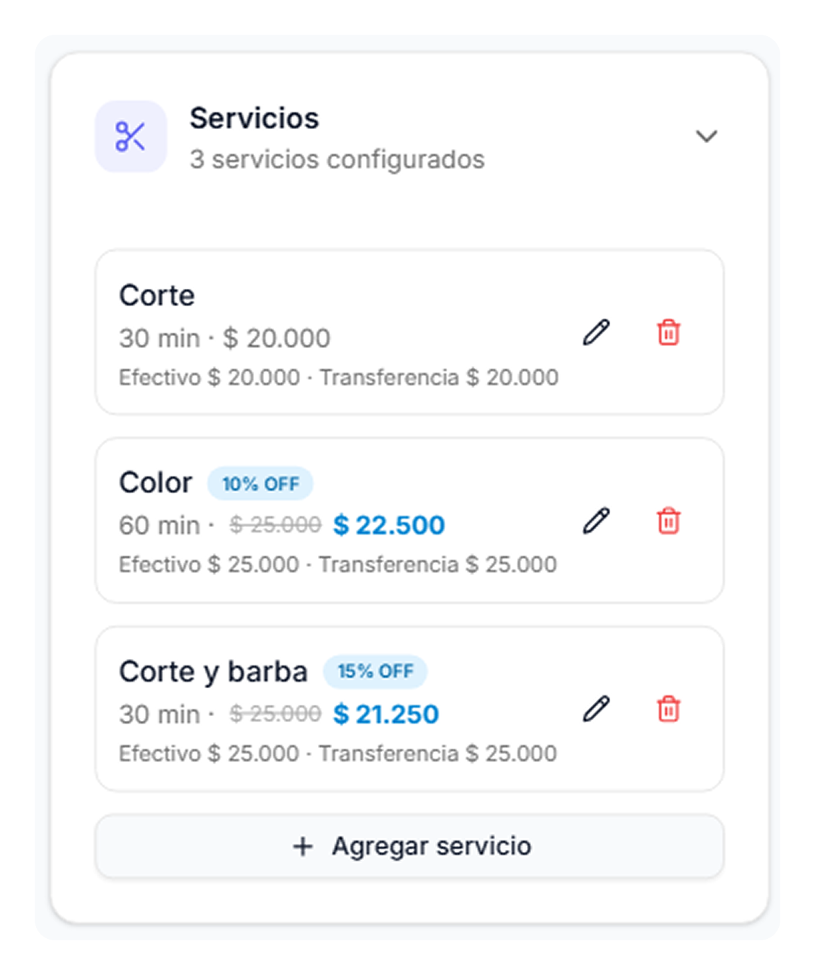Select the Servicios section title
Image resolution: width=815 pixels, height=975 pixels.
click(254, 119)
